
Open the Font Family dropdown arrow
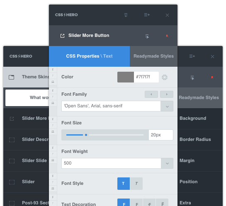click(x=167, y=106)
